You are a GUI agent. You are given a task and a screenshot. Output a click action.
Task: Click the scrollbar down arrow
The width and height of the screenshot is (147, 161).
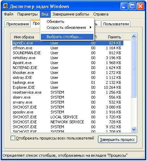tap(134, 129)
